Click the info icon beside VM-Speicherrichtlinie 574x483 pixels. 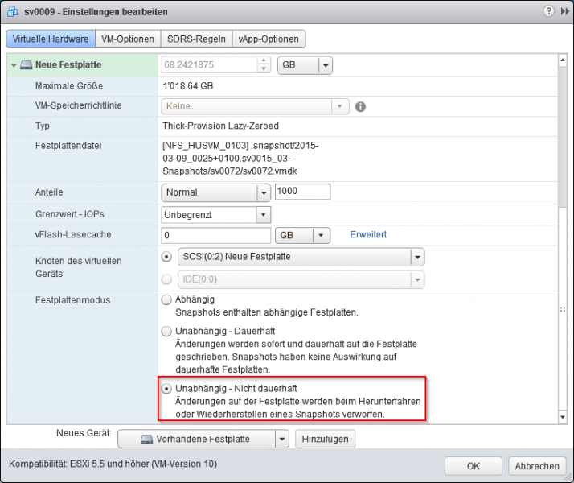point(360,106)
